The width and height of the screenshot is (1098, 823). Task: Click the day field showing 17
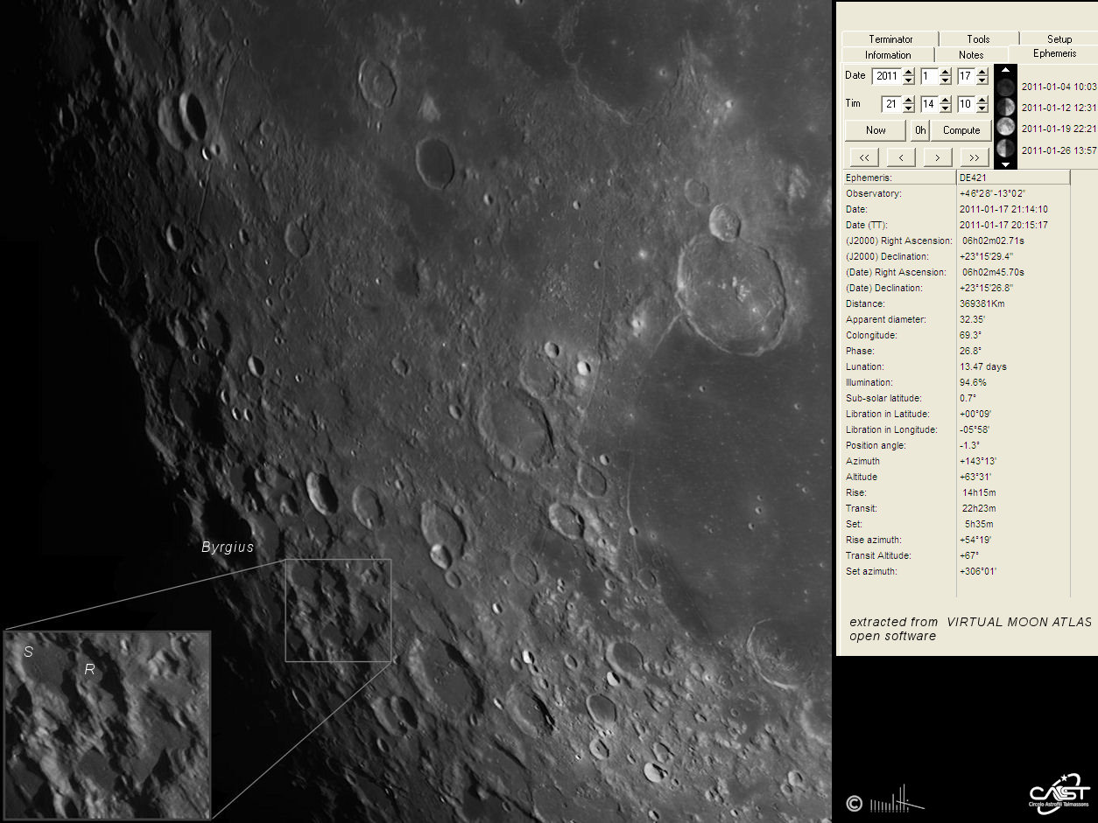point(966,76)
